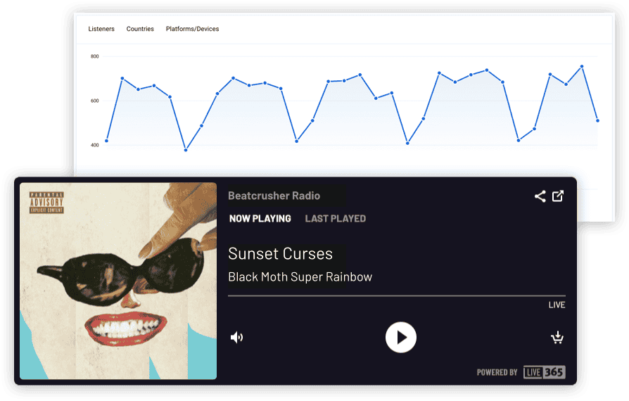Open the player in a pop-out window
The height and width of the screenshot is (401, 629).
tap(558, 196)
